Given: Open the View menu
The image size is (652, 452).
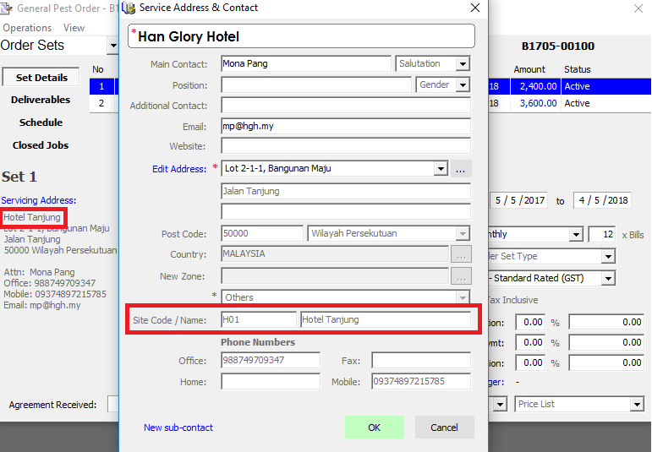Looking at the screenshot, I should click(74, 28).
